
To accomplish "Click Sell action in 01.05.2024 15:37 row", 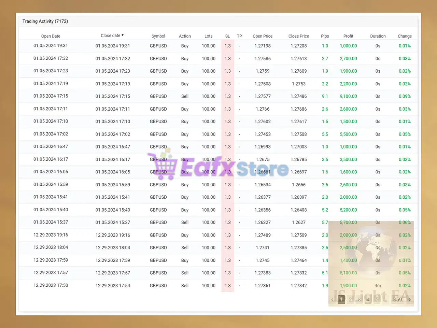I will pos(185,222).
